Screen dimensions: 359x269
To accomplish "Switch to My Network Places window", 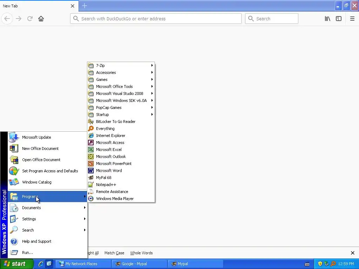I will click(83, 264).
